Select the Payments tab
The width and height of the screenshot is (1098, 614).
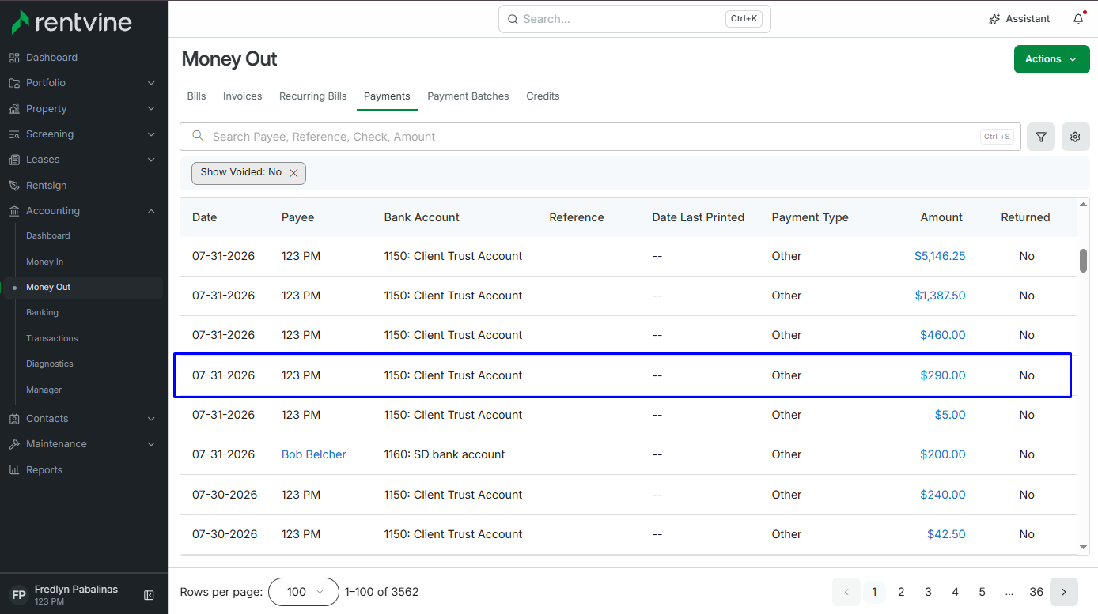(387, 96)
